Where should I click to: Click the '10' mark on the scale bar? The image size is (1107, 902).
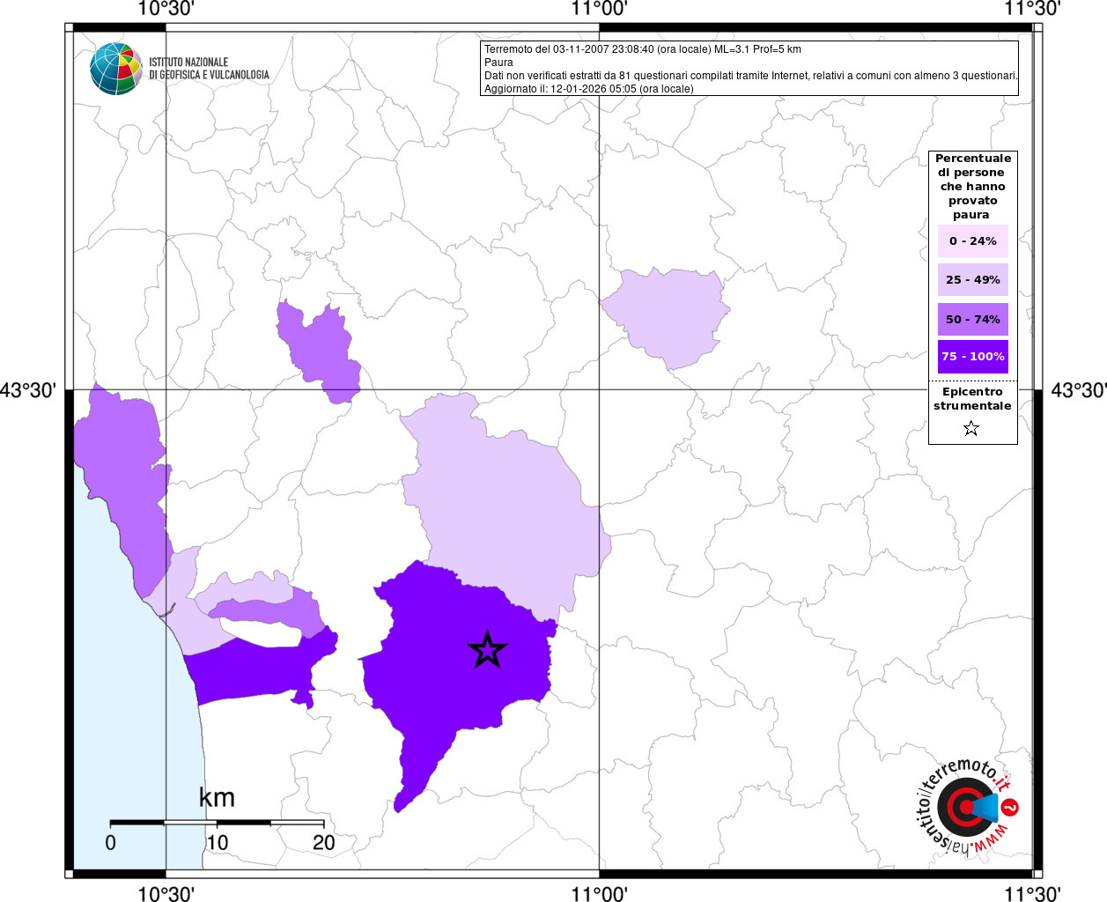[218, 842]
